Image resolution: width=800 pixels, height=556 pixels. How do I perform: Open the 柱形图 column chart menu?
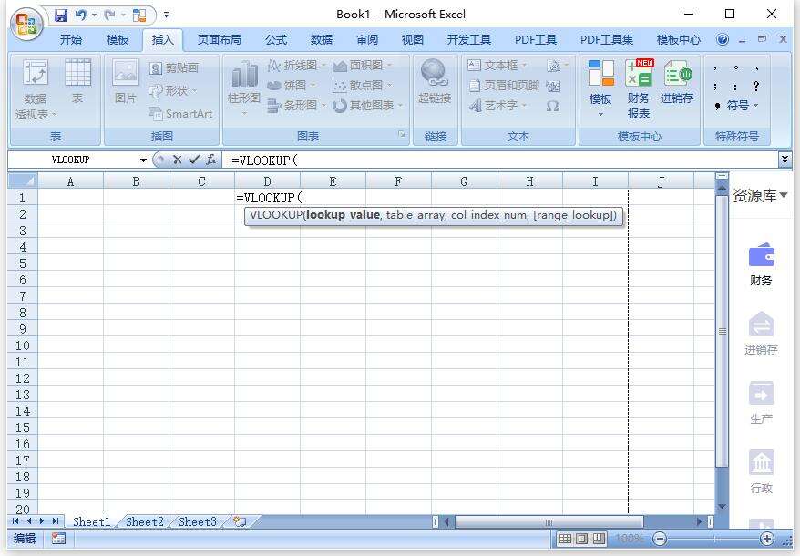[x=244, y=88]
